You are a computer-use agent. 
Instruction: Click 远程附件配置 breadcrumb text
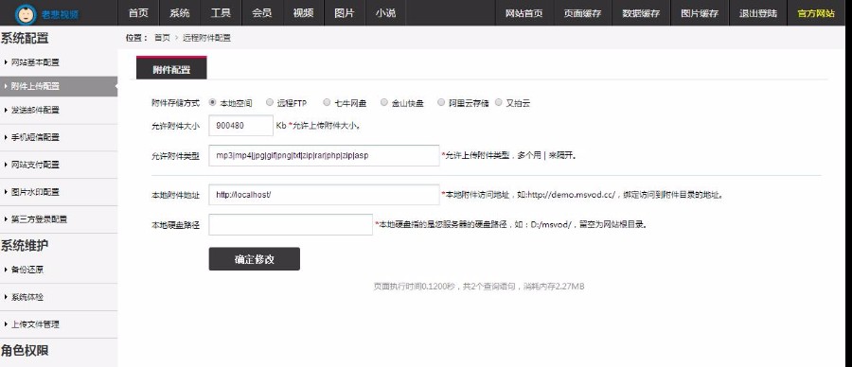(x=206, y=38)
